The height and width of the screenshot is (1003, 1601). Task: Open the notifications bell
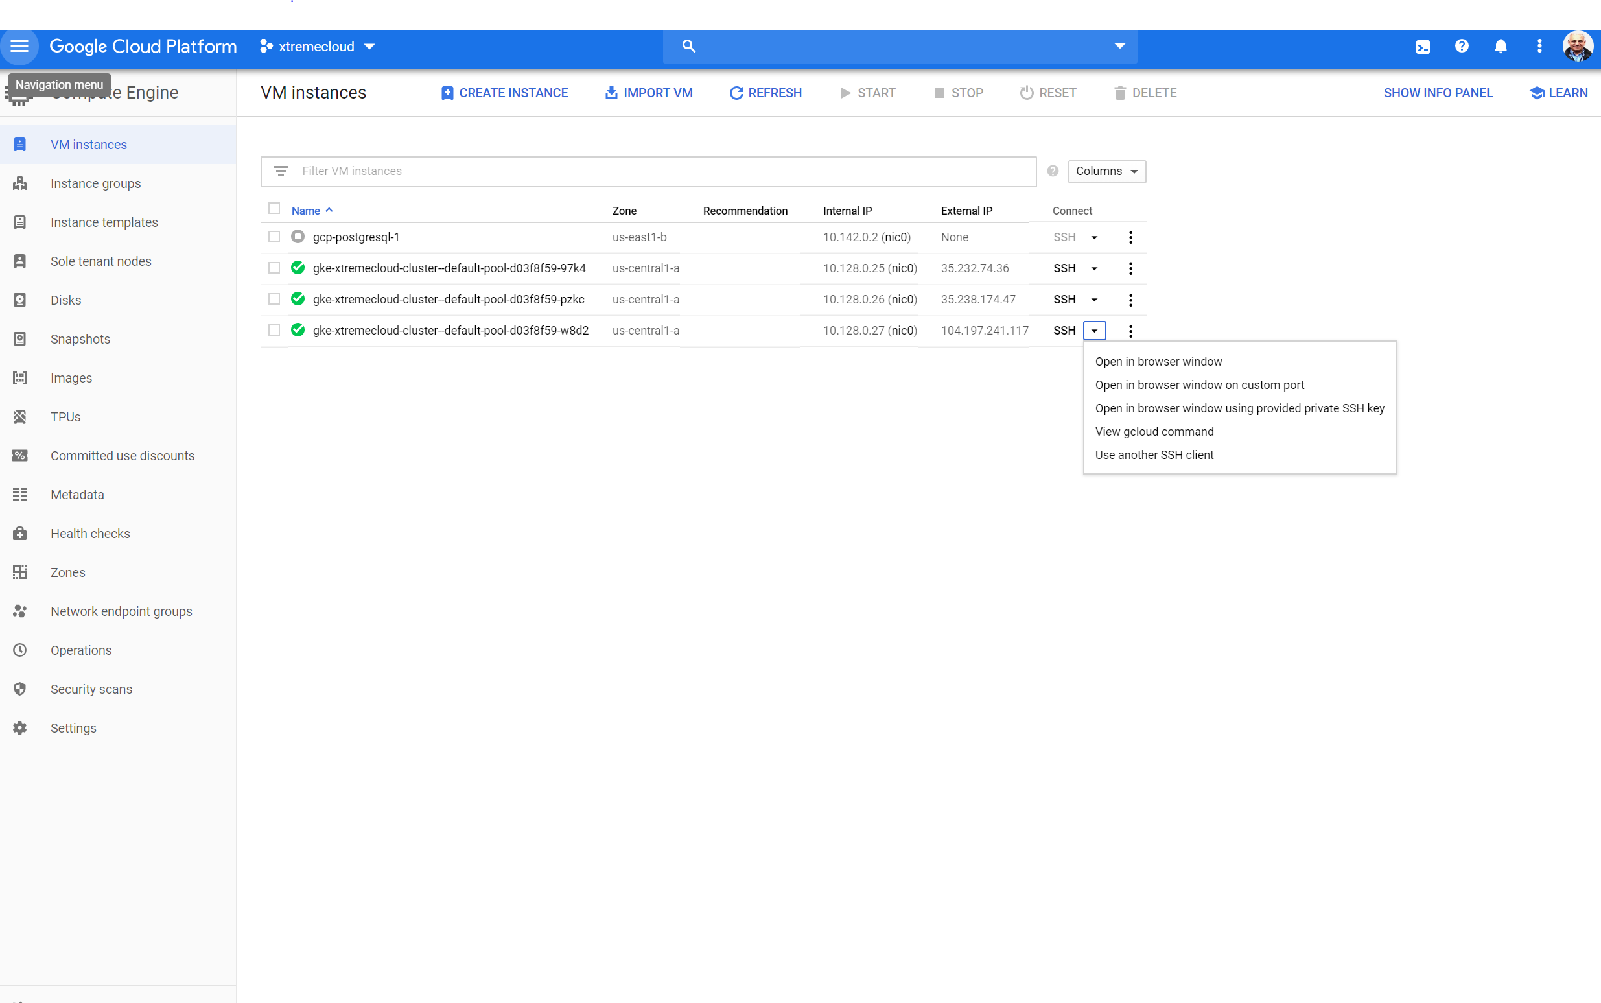click(1500, 47)
